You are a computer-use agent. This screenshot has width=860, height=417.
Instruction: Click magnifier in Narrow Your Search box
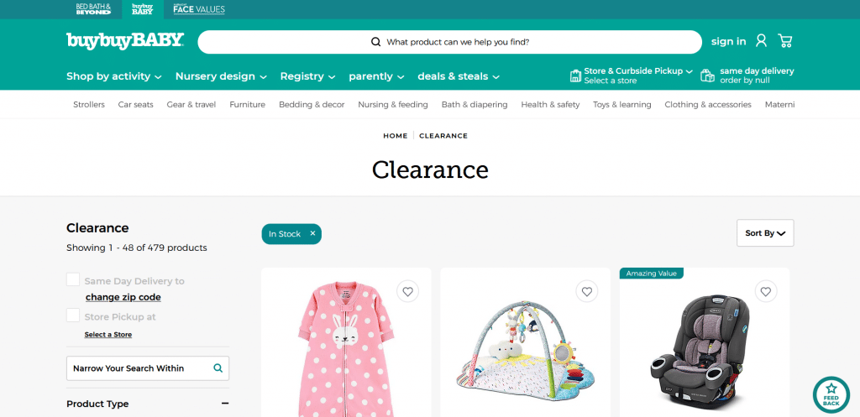(218, 368)
